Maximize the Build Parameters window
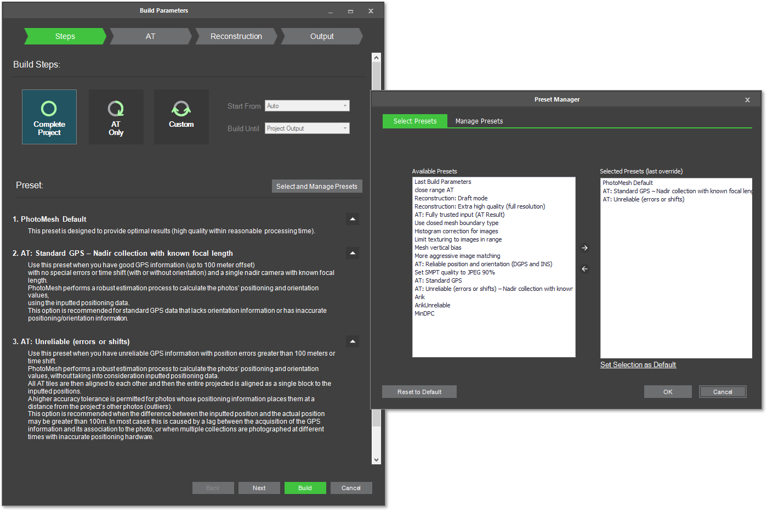Screen dimensions: 767x511 pos(350,11)
